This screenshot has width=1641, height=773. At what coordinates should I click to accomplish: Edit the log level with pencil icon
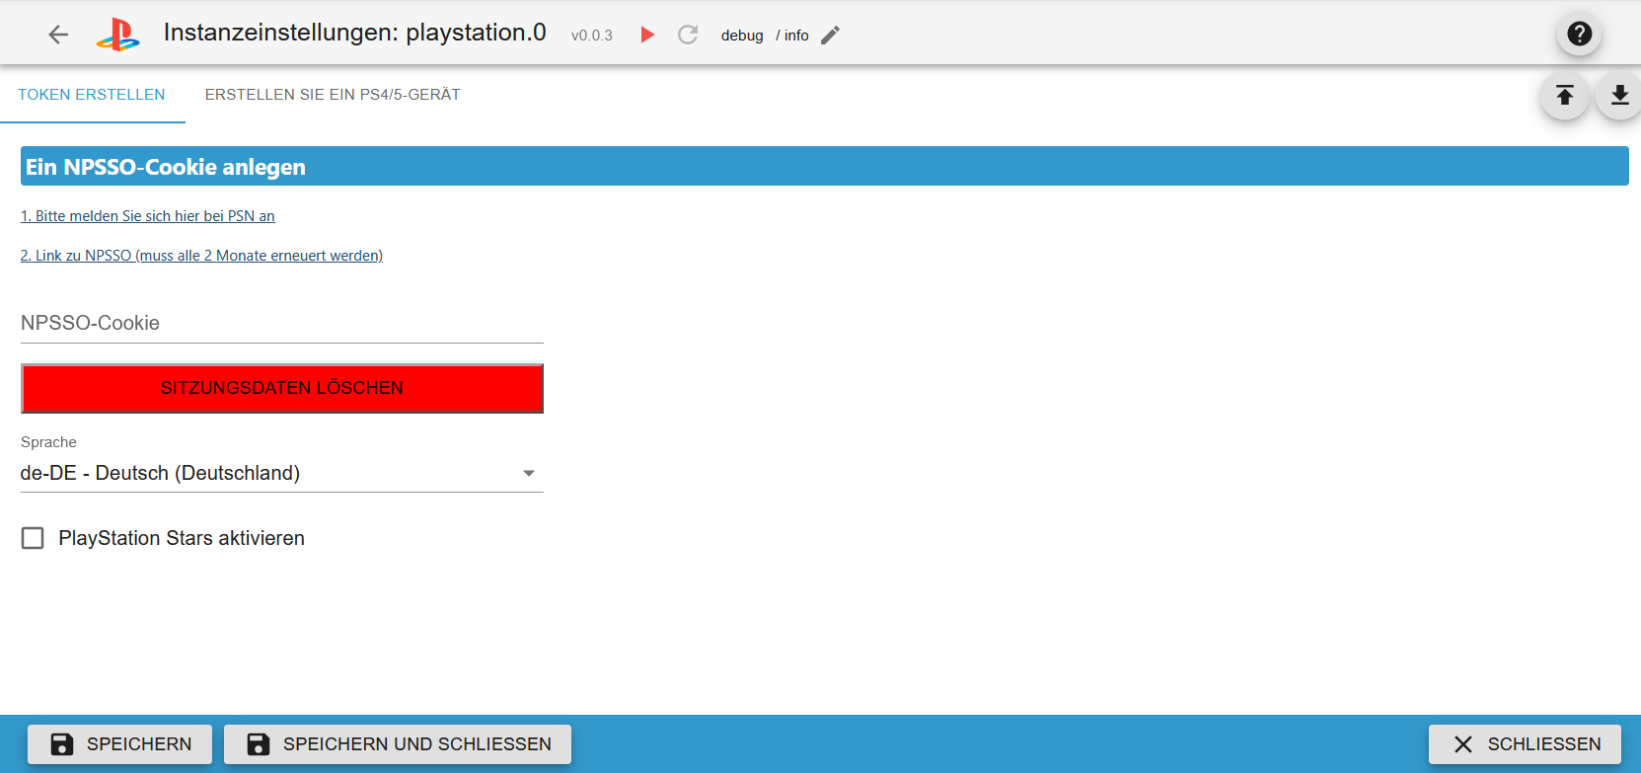click(x=831, y=36)
